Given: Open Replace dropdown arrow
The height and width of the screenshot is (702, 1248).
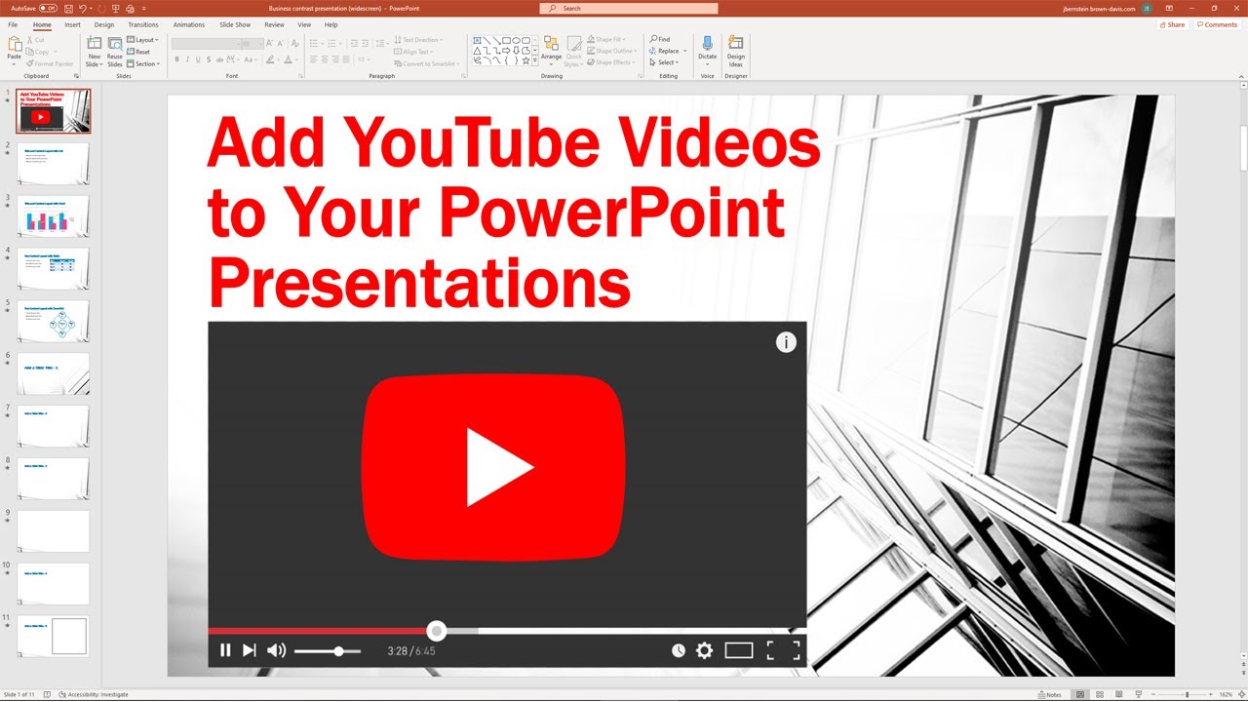Looking at the screenshot, I should tap(685, 51).
